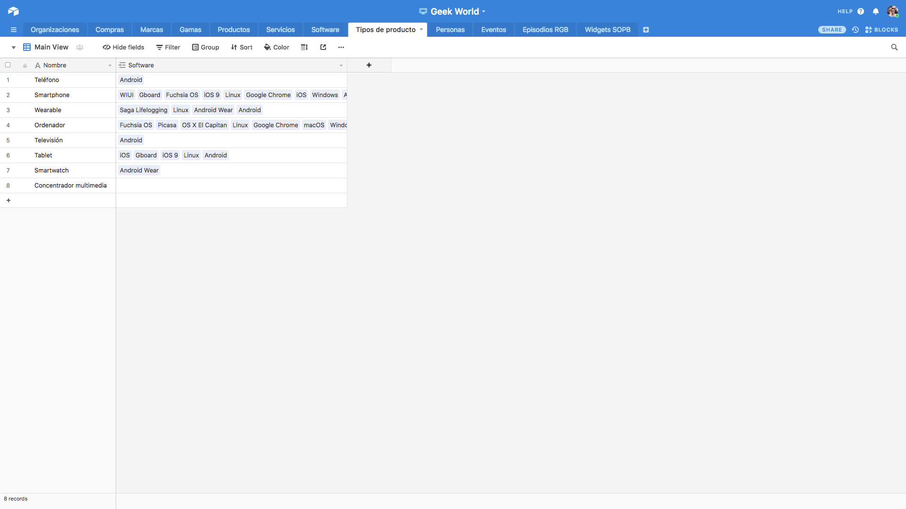Select the Ordenador record name

[50, 125]
